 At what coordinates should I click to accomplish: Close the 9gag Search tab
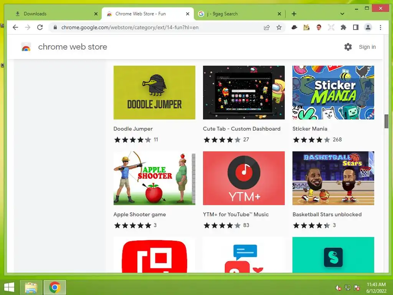pyautogui.click(x=279, y=14)
